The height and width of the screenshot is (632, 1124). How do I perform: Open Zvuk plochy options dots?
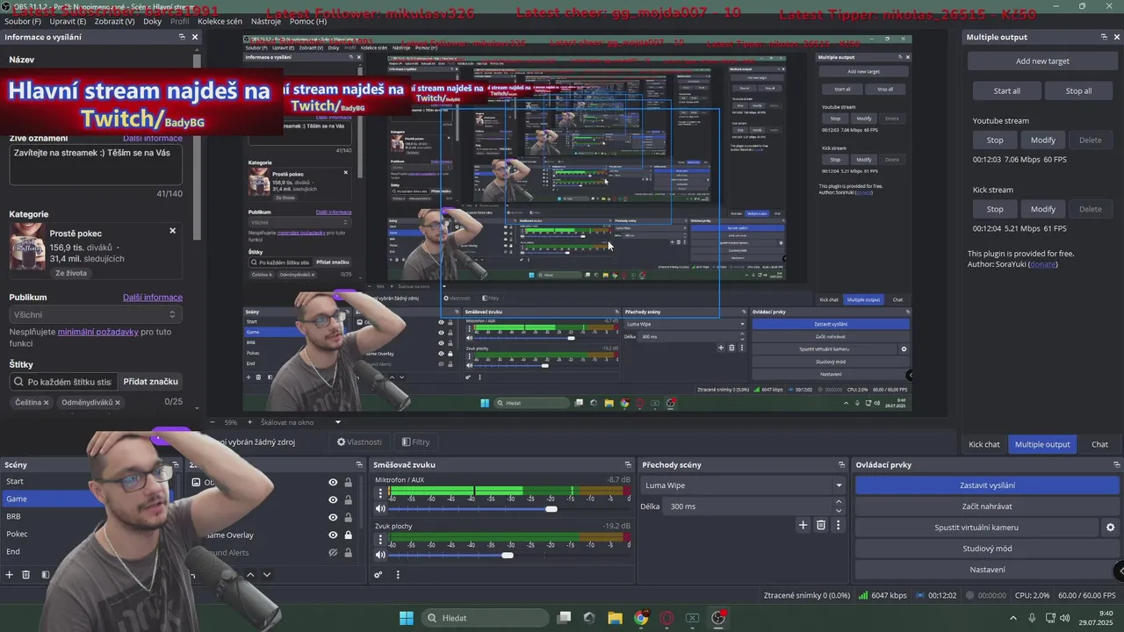[380, 539]
